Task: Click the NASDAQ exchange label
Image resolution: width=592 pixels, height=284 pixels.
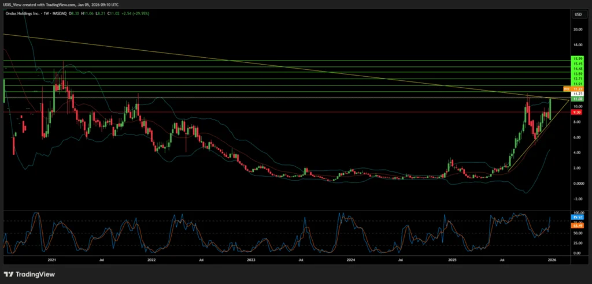Action: tap(60, 14)
